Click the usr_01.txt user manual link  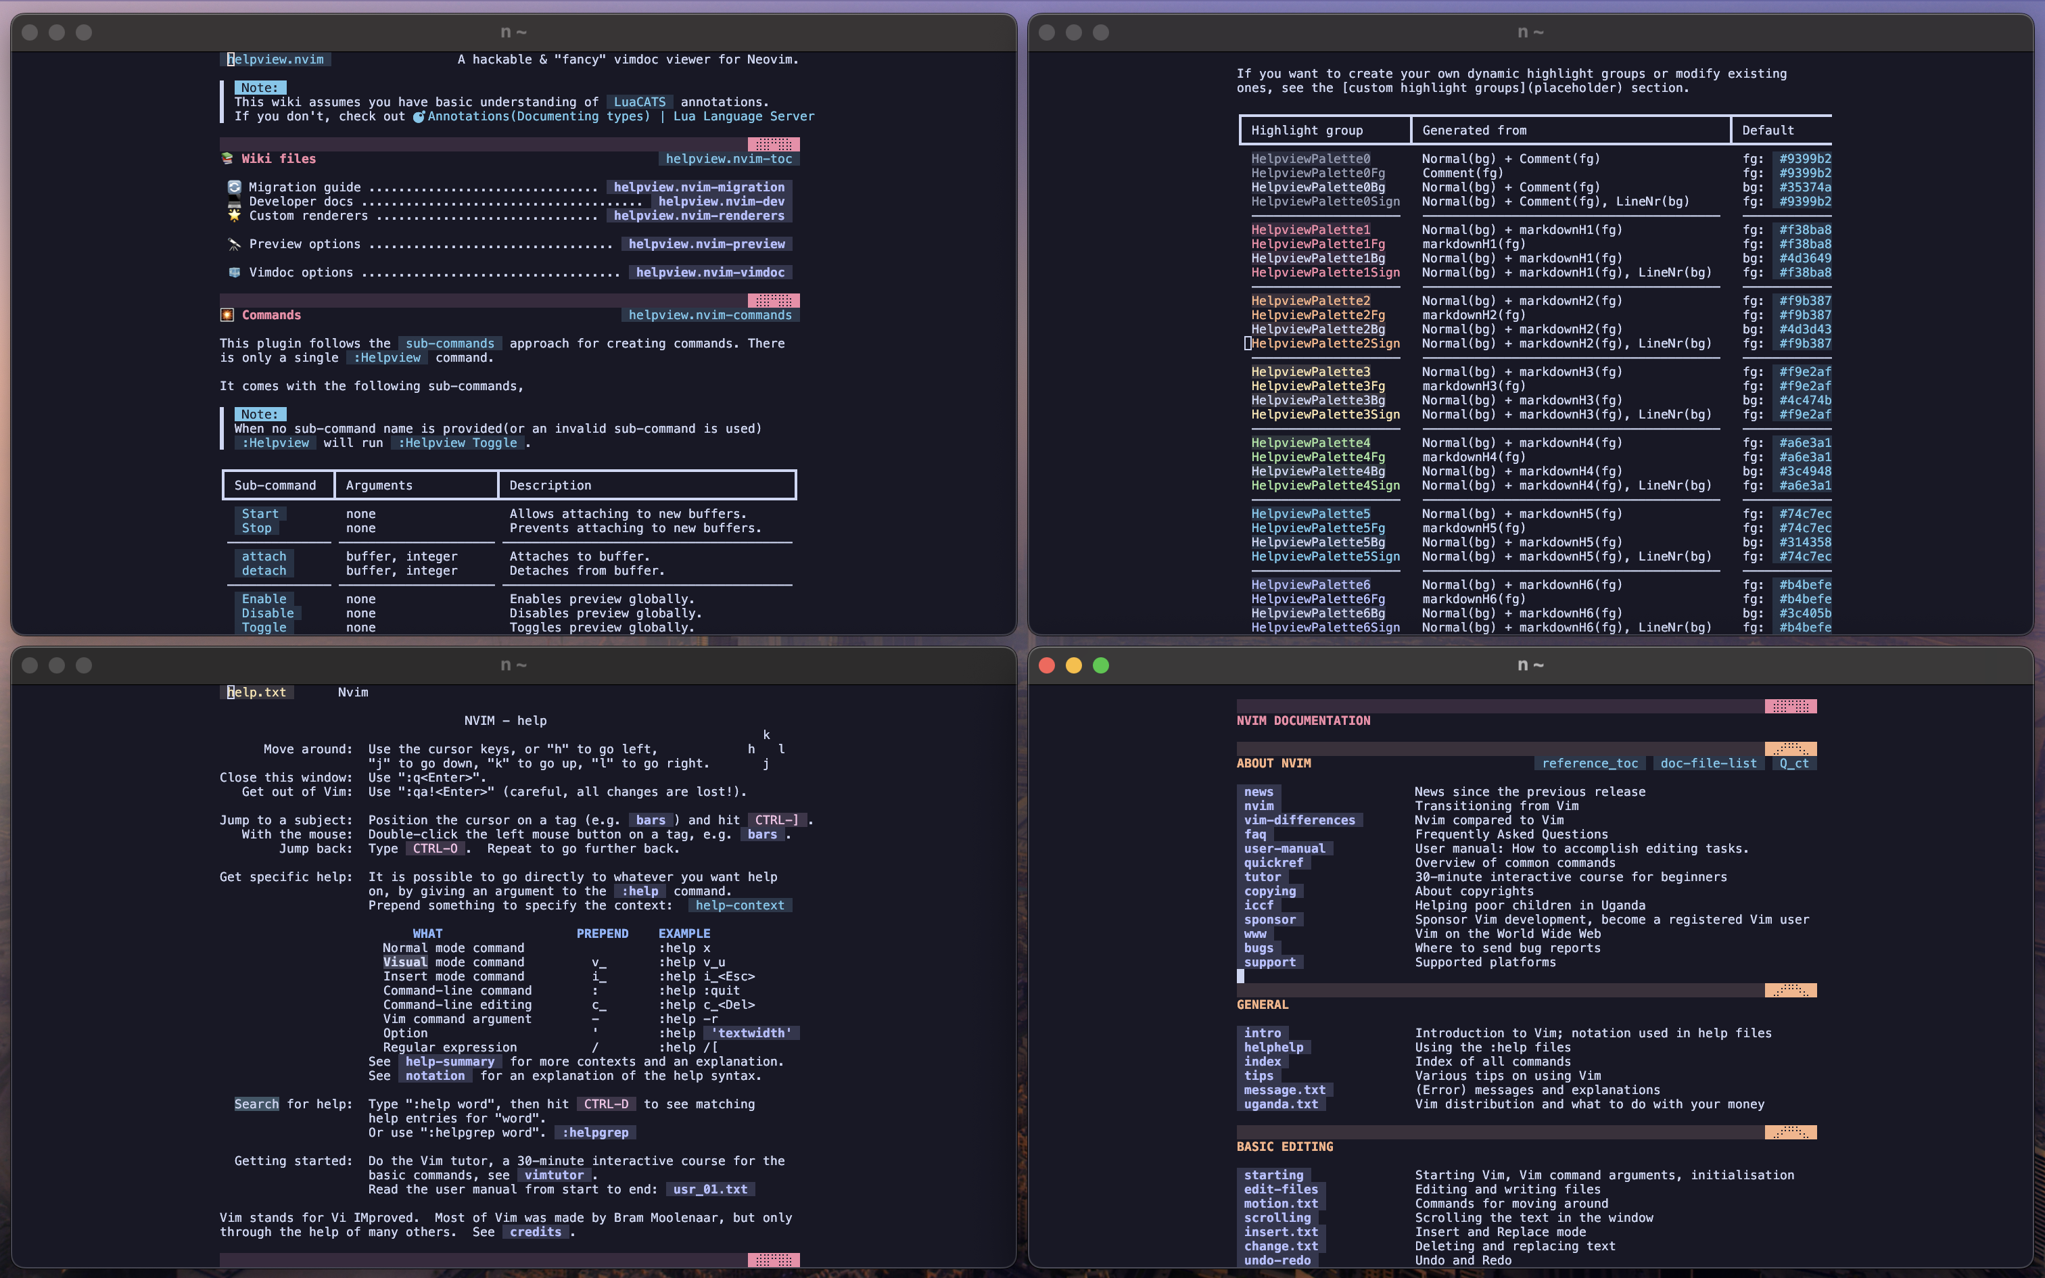[710, 1189]
